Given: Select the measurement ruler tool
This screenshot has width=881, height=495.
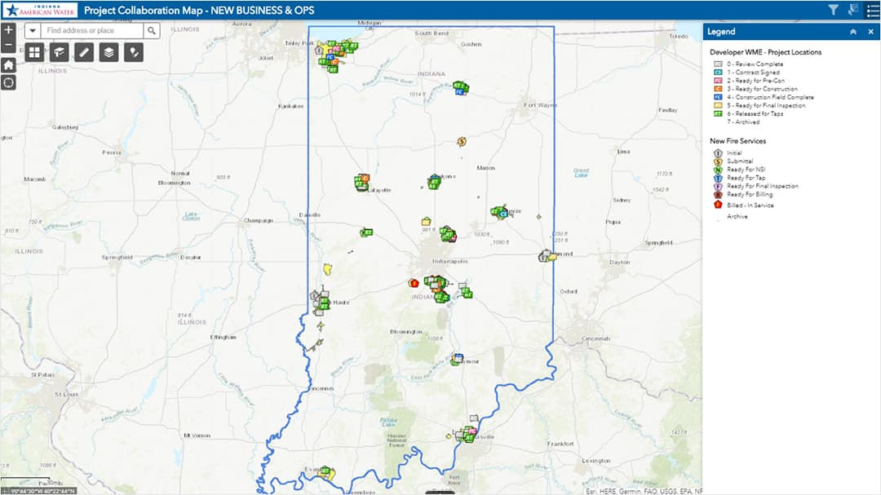Looking at the screenshot, I should [82, 52].
